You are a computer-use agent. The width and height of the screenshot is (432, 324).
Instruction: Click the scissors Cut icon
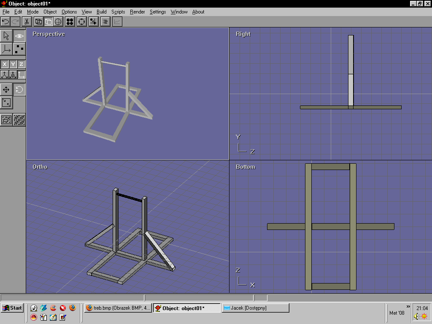pos(27,22)
